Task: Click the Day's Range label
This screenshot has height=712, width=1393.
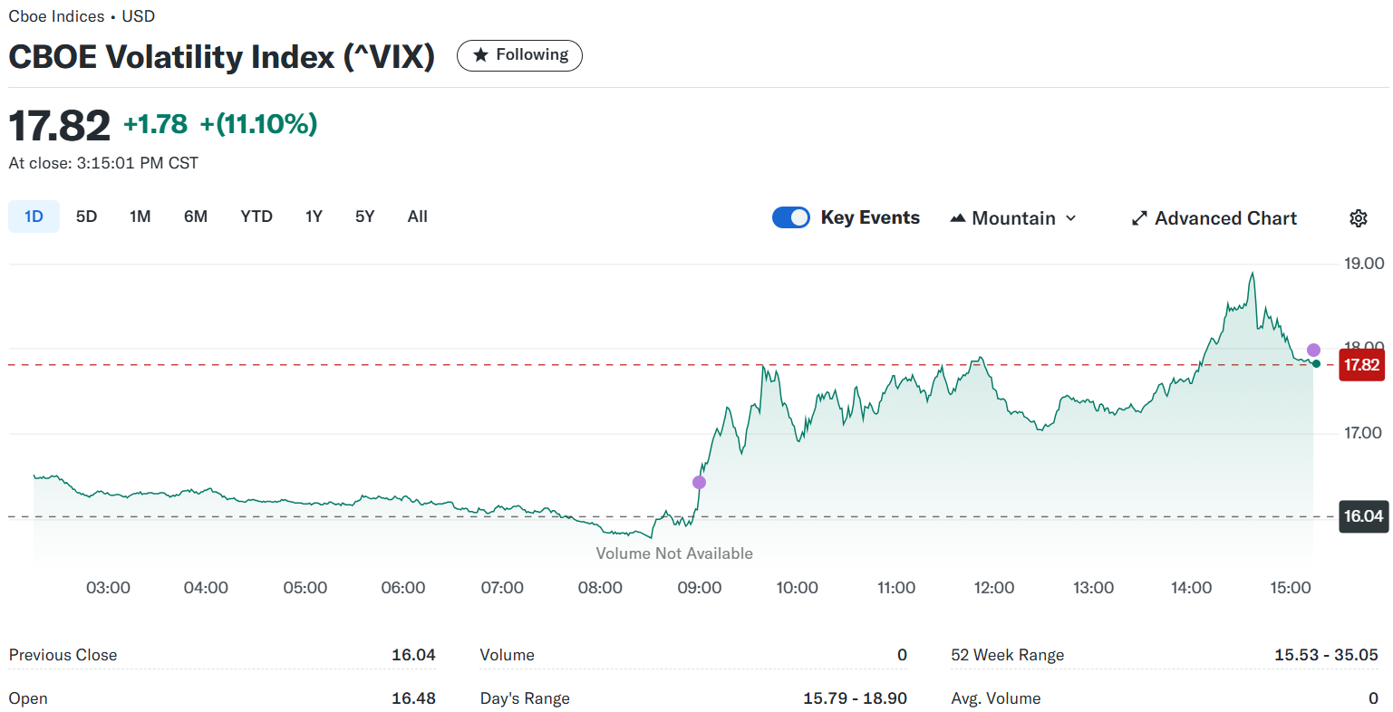Action: pos(525,698)
